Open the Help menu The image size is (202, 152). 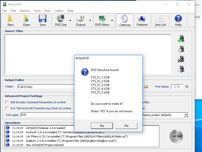[70, 11]
